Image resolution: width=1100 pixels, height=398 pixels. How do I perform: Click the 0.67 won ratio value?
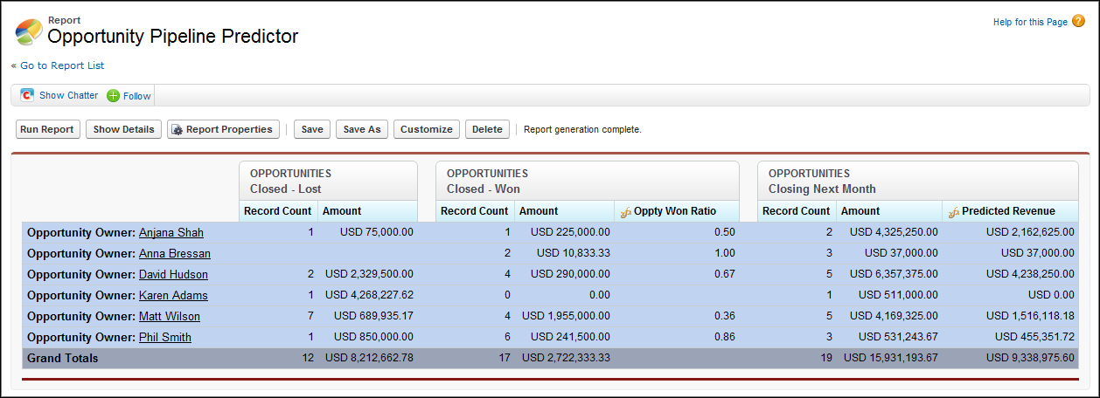725,274
